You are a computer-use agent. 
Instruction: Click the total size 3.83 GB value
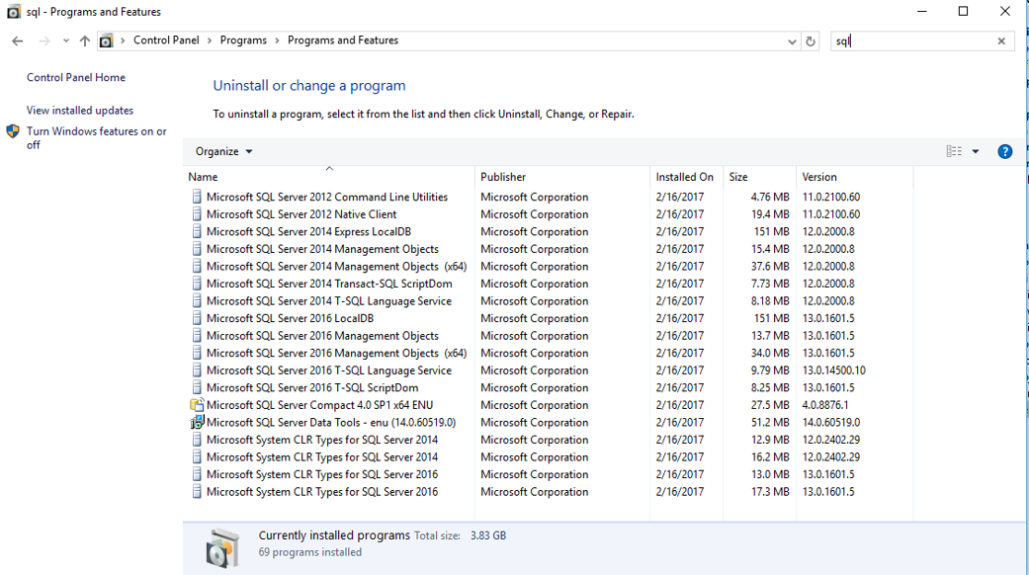(488, 535)
